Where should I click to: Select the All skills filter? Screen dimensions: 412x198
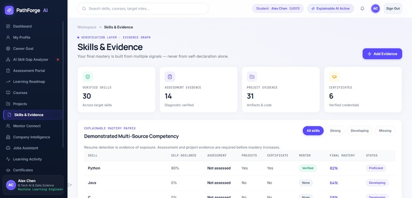click(313, 130)
